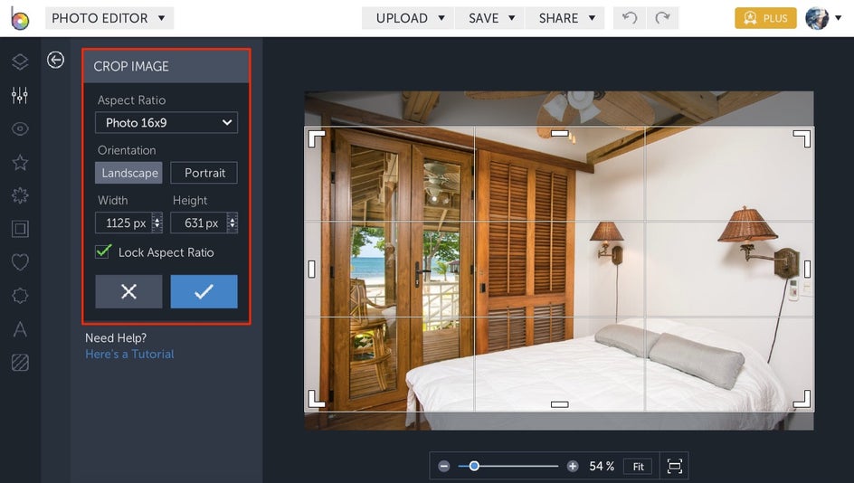This screenshot has height=483, width=854.
Task: Uncheck Lock Aspect Ratio checkbox
Action: tap(102, 251)
